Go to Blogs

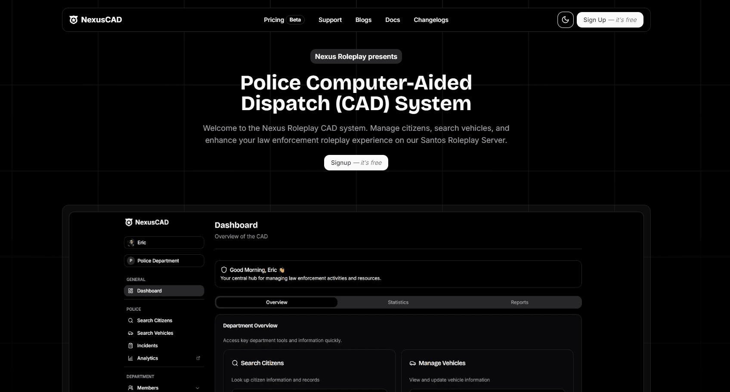point(363,20)
